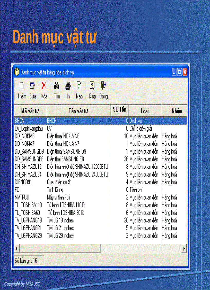Click the window title bar application icon
This screenshot has height=290, width=210.
point(17,72)
